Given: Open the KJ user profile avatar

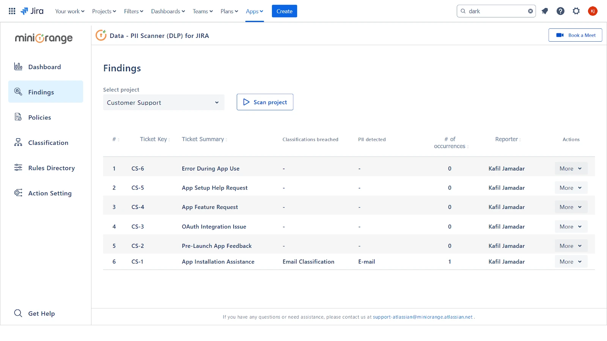Looking at the screenshot, I should tap(593, 11).
